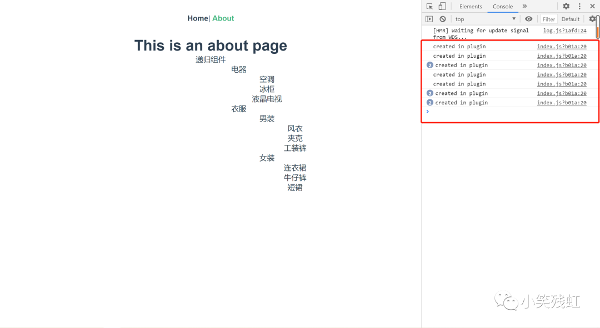
Task: Click the last index.js?b01a:20 link
Action: click(x=561, y=103)
